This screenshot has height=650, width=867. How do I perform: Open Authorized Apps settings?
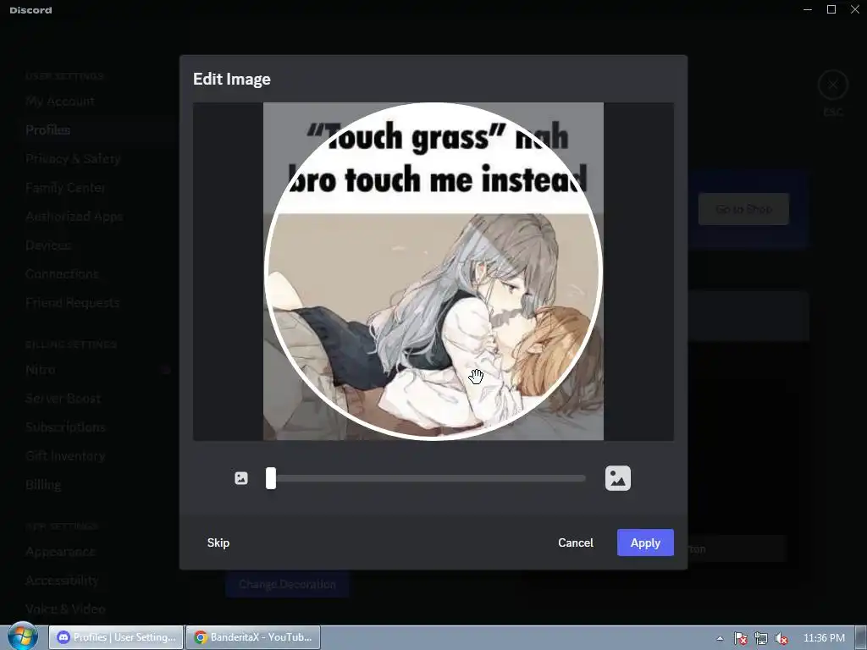[x=75, y=216]
